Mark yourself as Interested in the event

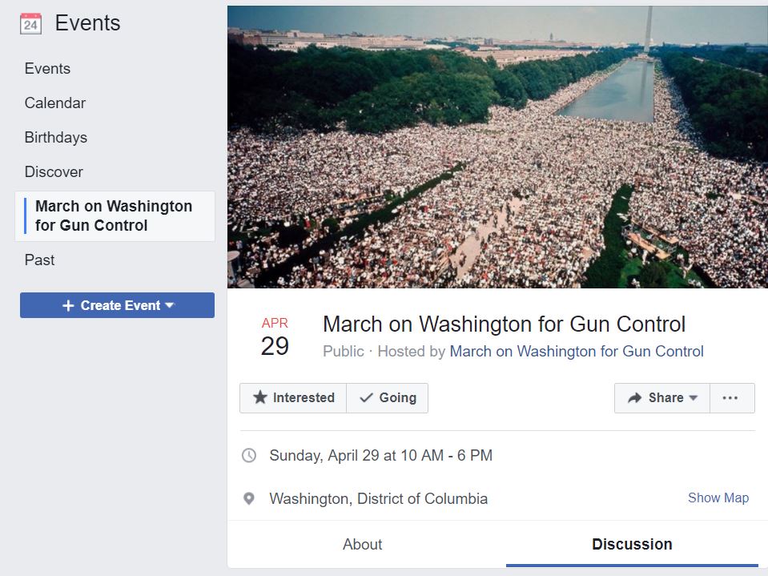(x=294, y=397)
